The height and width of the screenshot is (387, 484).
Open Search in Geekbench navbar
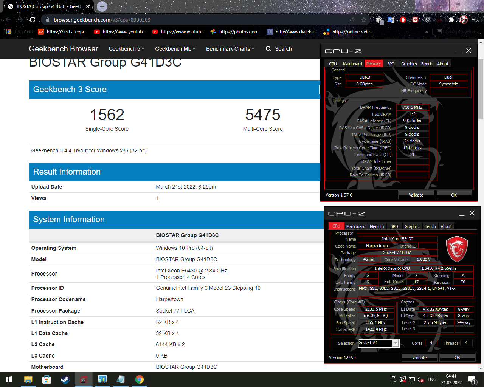click(279, 49)
